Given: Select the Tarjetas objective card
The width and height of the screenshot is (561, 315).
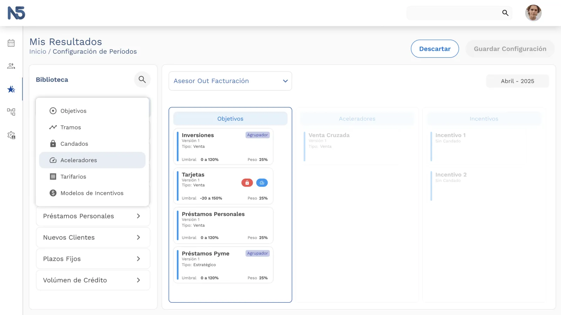Looking at the screenshot, I should (x=223, y=186).
